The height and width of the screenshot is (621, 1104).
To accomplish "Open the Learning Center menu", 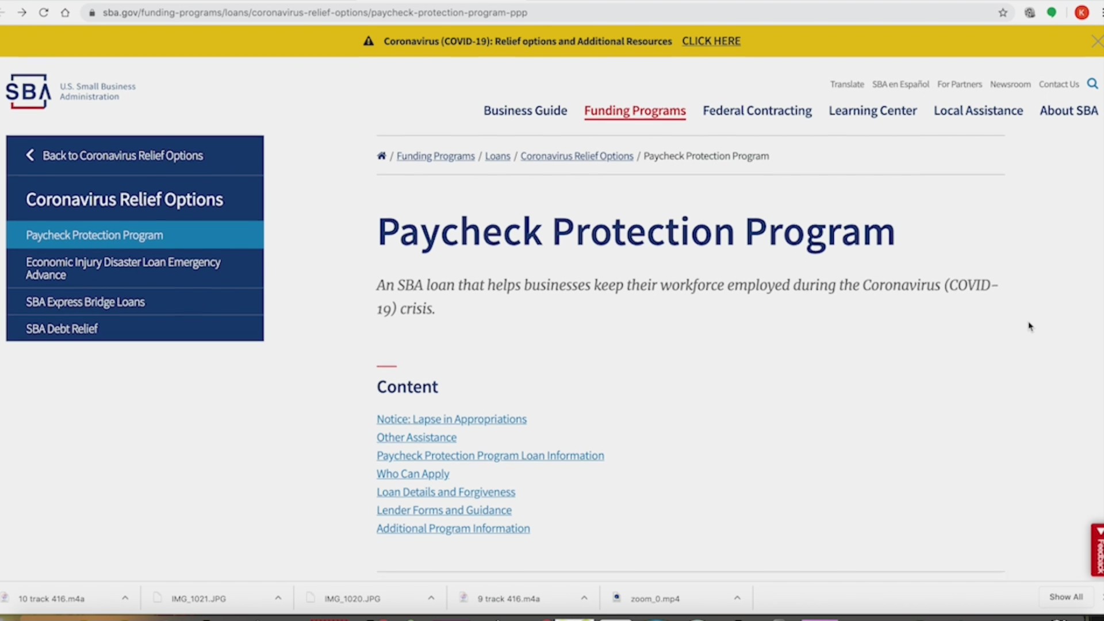I will coord(872,110).
